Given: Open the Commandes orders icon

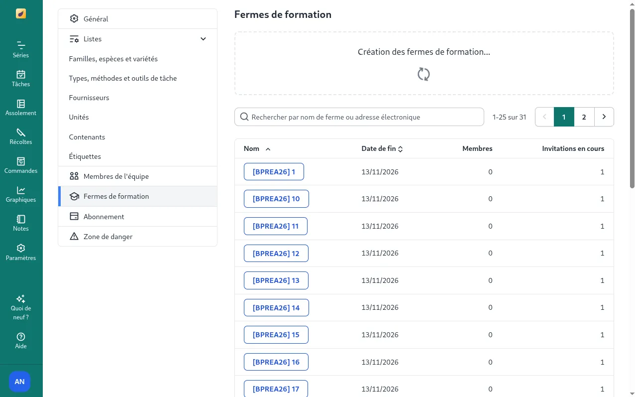Looking at the screenshot, I should (20, 165).
